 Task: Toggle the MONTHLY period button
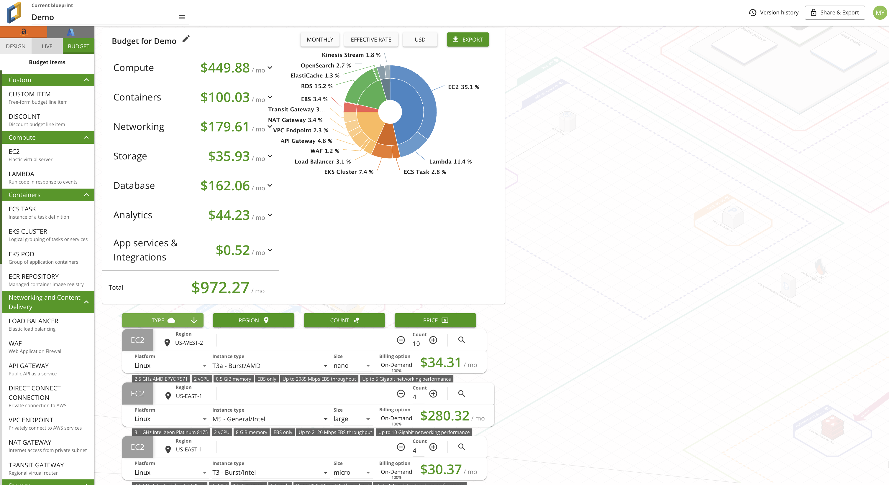point(319,40)
